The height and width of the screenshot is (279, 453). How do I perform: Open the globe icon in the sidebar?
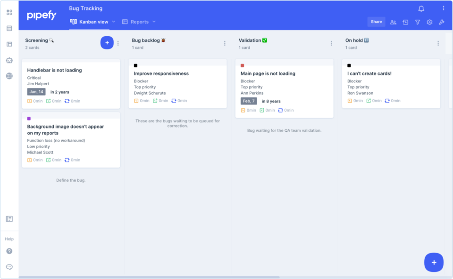pyautogui.click(x=9, y=76)
